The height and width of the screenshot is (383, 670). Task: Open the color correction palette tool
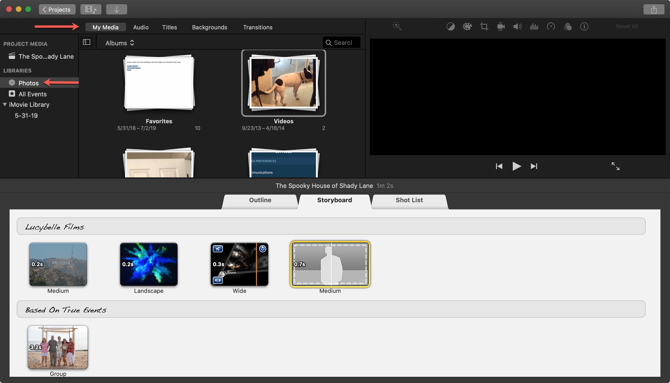click(467, 27)
